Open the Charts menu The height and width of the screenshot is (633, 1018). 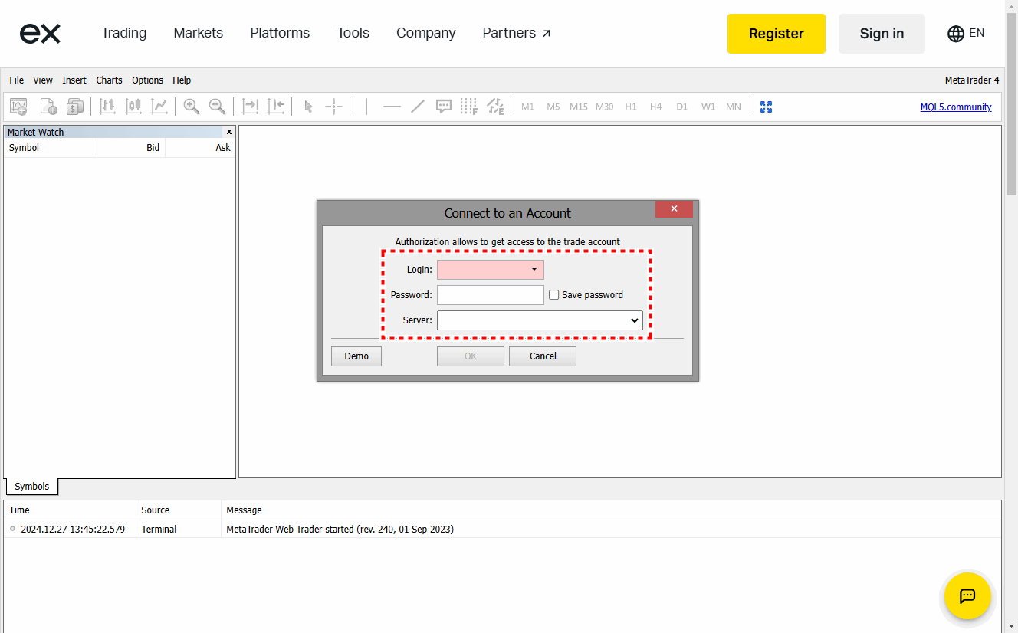click(x=109, y=80)
